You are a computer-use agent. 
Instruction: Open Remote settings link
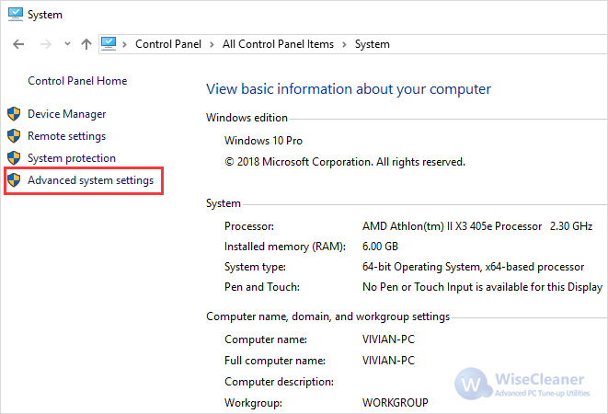point(67,136)
